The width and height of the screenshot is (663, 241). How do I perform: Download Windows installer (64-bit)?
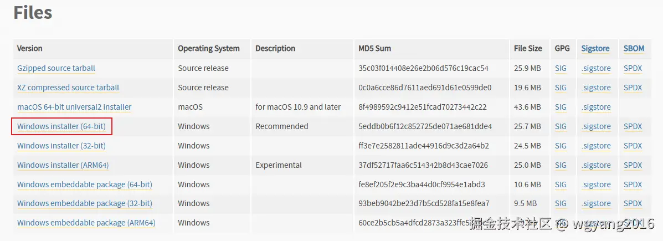tap(61, 126)
